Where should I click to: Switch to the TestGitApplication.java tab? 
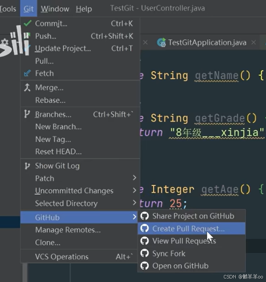pos(207,43)
